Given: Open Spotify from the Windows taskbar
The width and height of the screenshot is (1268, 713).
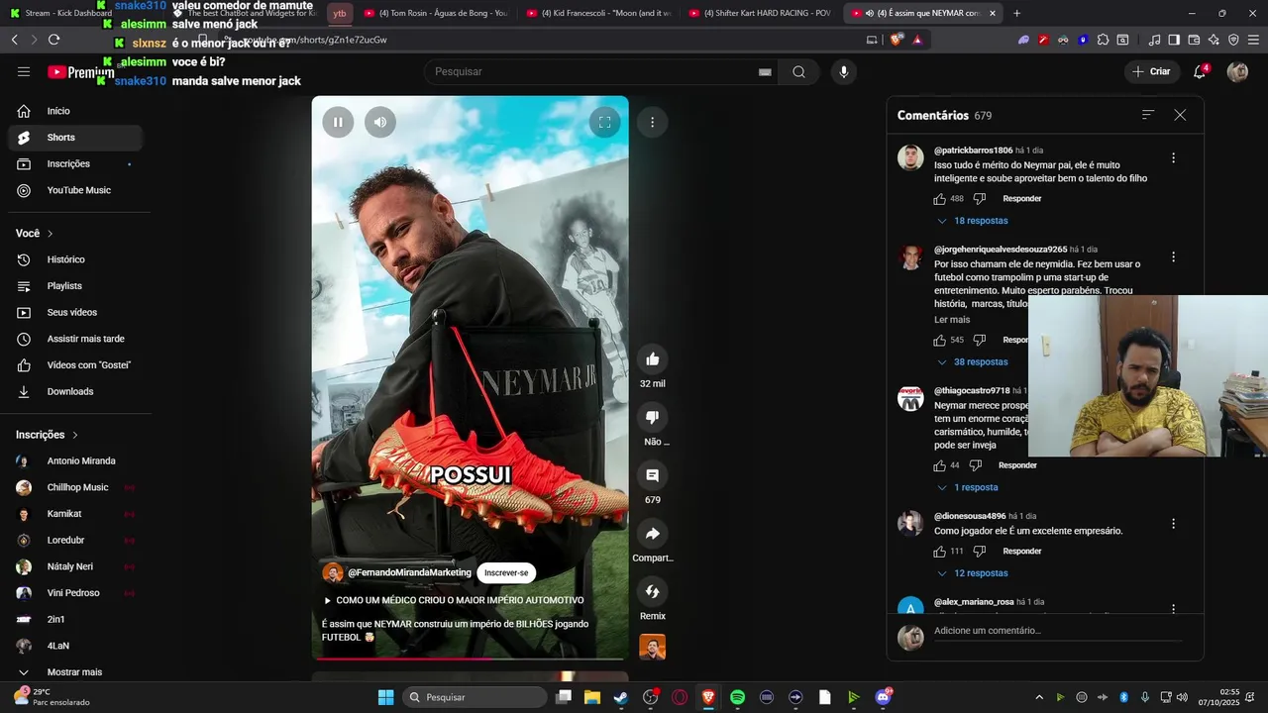Looking at the screenshot, I should coord(737,697).
